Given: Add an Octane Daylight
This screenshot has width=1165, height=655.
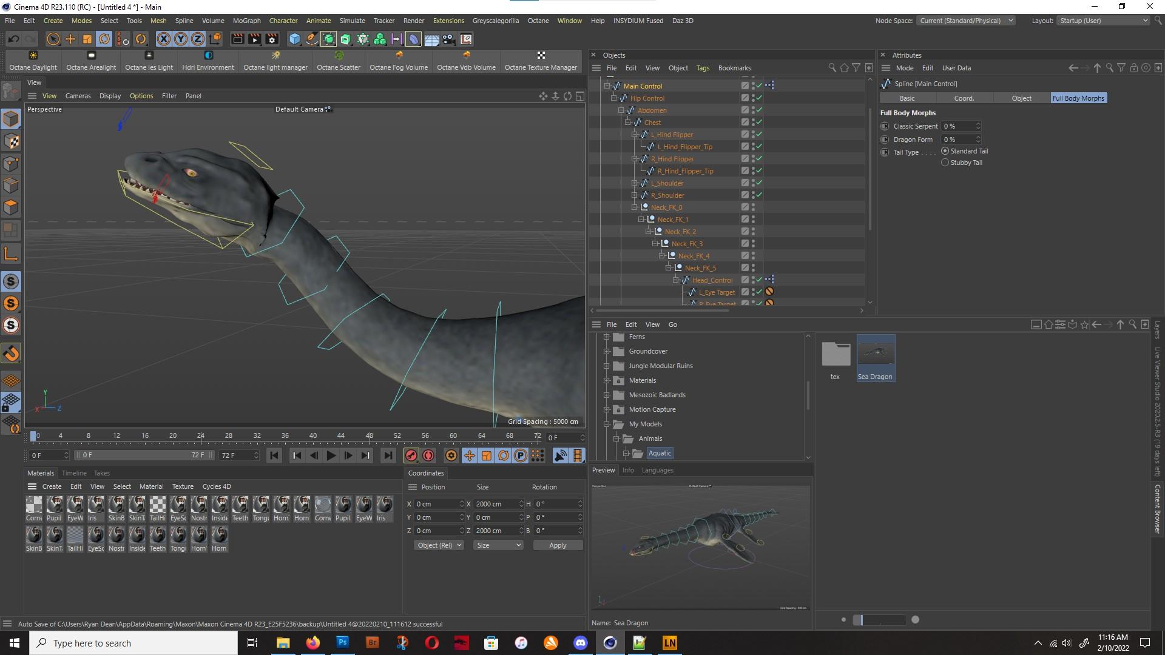Looking at the screenshot, I should [33, 61].
